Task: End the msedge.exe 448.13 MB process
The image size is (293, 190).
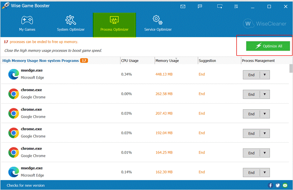Action: [251, 75]
